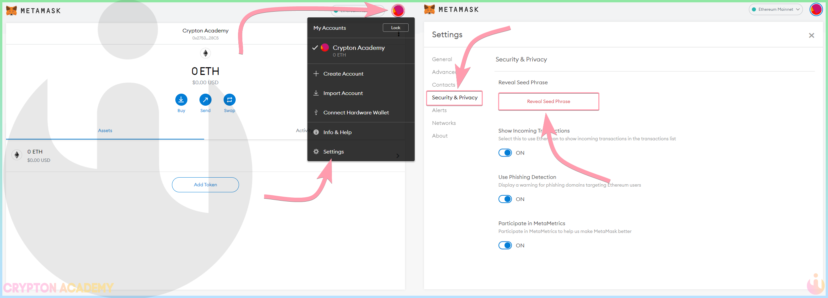Screen dimensions: 828x298
Task: Click the Settings gear in accounts menu
Action: (x=316, y=152)
